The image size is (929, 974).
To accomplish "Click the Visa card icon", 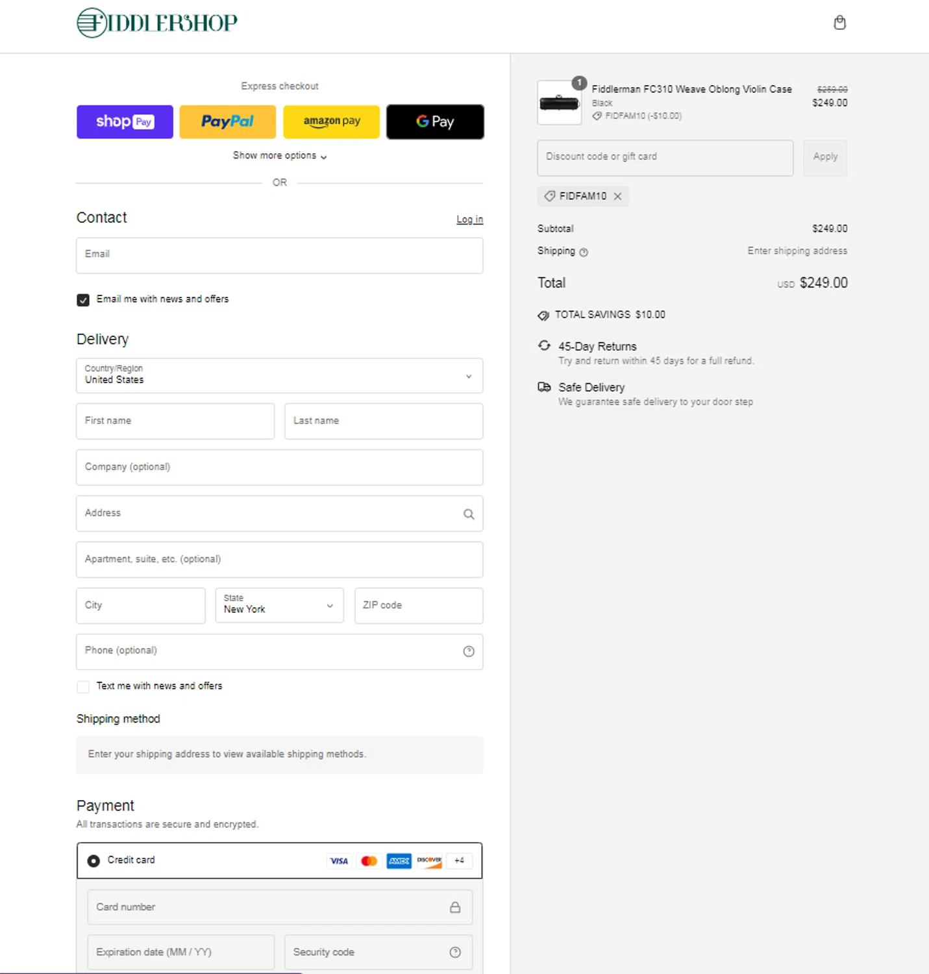I will click(x=339, y=861).
